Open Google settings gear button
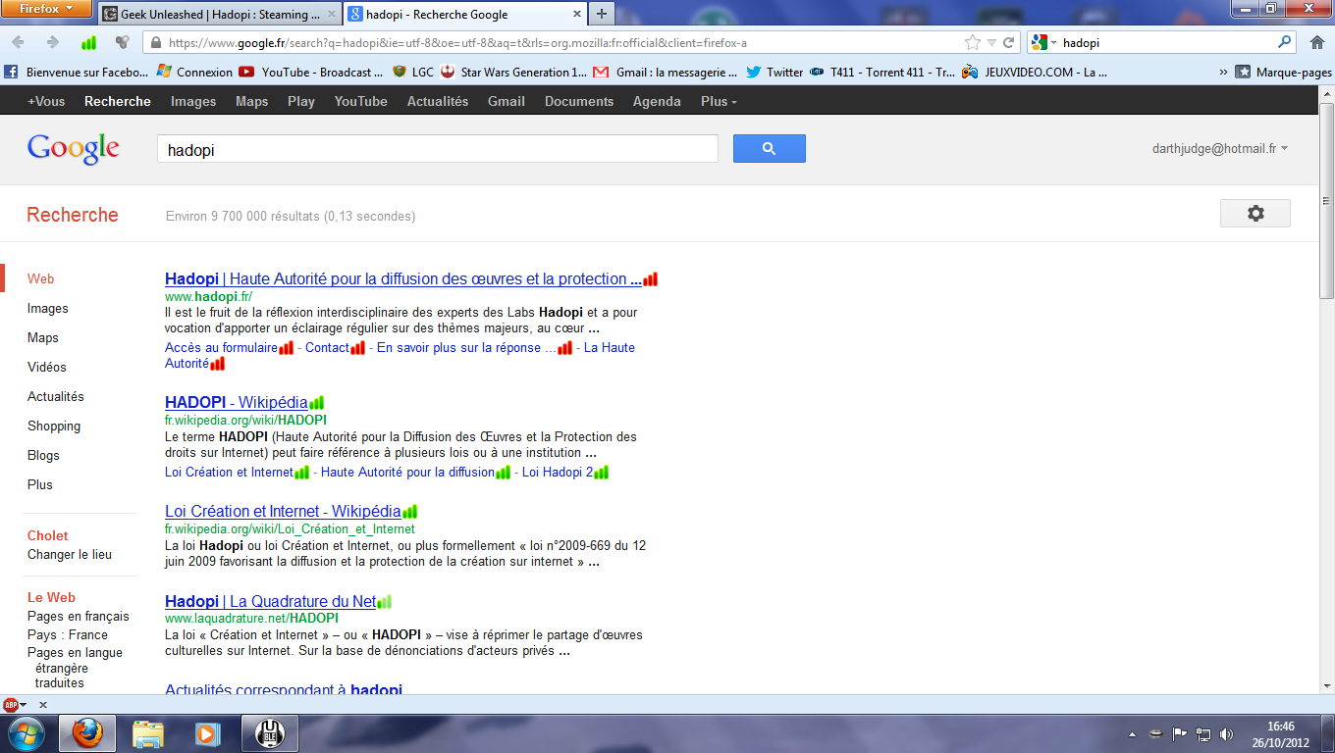 tap(1255, 214)
